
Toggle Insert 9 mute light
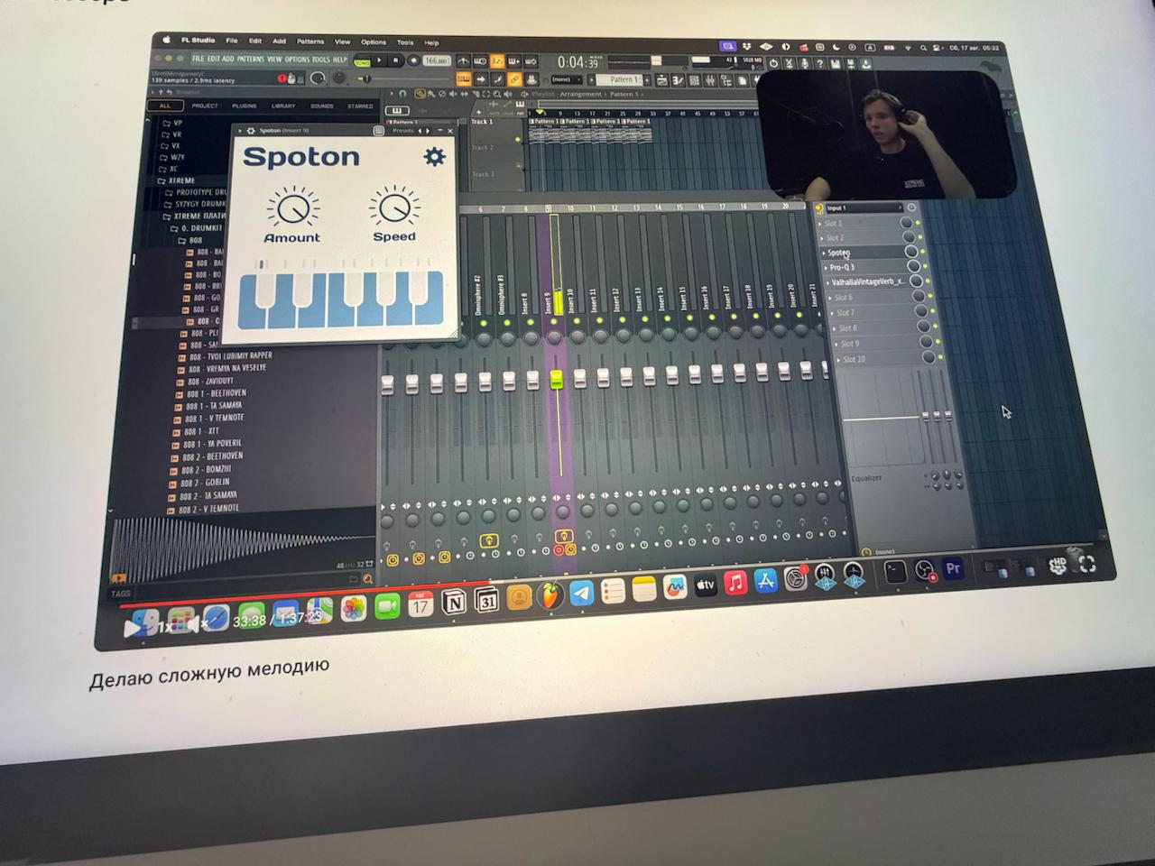[x=552, y=319]
